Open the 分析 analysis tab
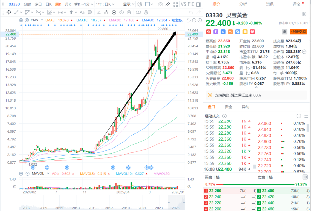The height and width of the screenshot is (211, 311). [243, 4]
